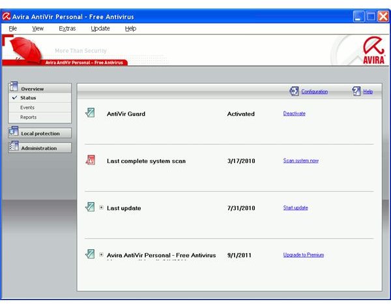
Task: Click the 3/17/2010 scan date
Action: coord(241,161)
